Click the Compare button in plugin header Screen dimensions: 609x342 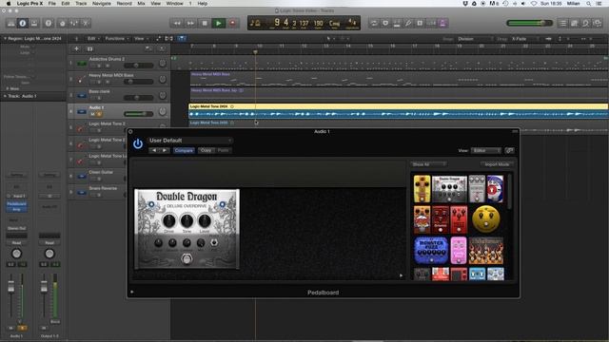(184, 150)
